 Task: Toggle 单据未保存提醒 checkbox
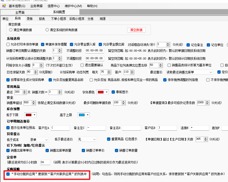(43, 44)
